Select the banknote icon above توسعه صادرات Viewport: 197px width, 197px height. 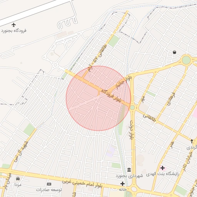tap(49, 184)
